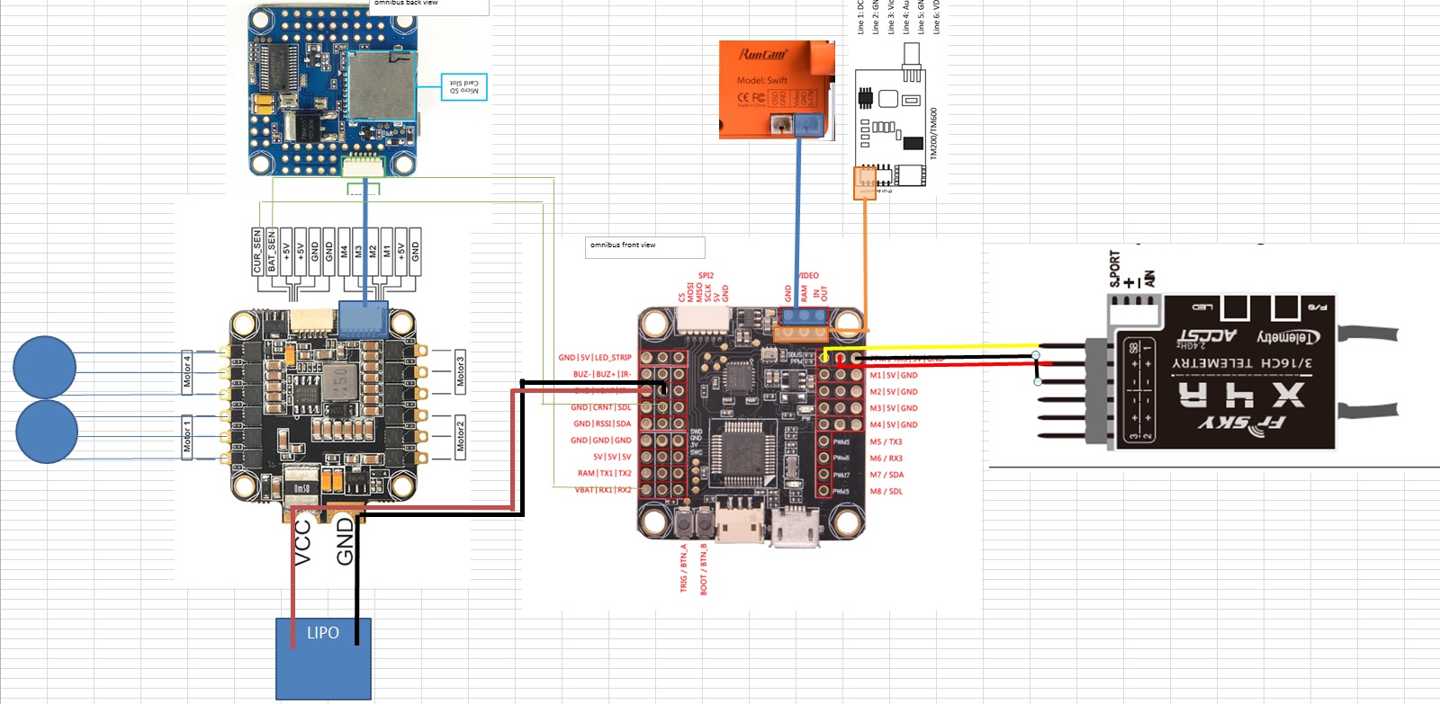Click the lower blue motor circle
The height and width of the screenshot is (704, 1440).
47,432
